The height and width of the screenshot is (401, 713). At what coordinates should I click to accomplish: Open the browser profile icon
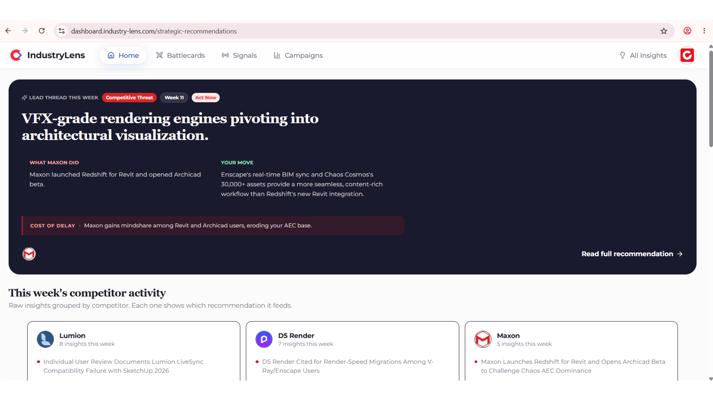pyautogui.click(x=687, y=31)
